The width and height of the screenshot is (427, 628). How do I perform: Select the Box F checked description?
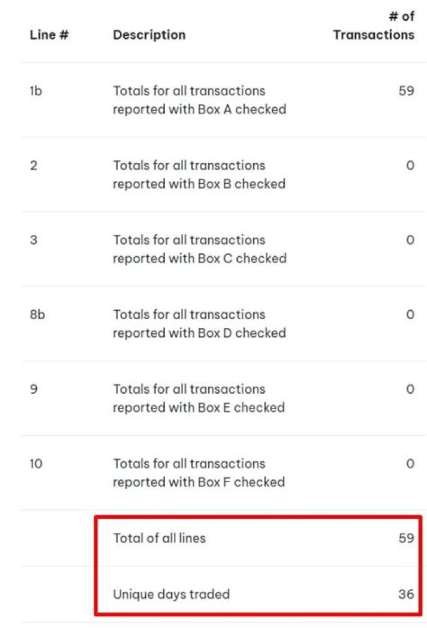pos(199,473)
